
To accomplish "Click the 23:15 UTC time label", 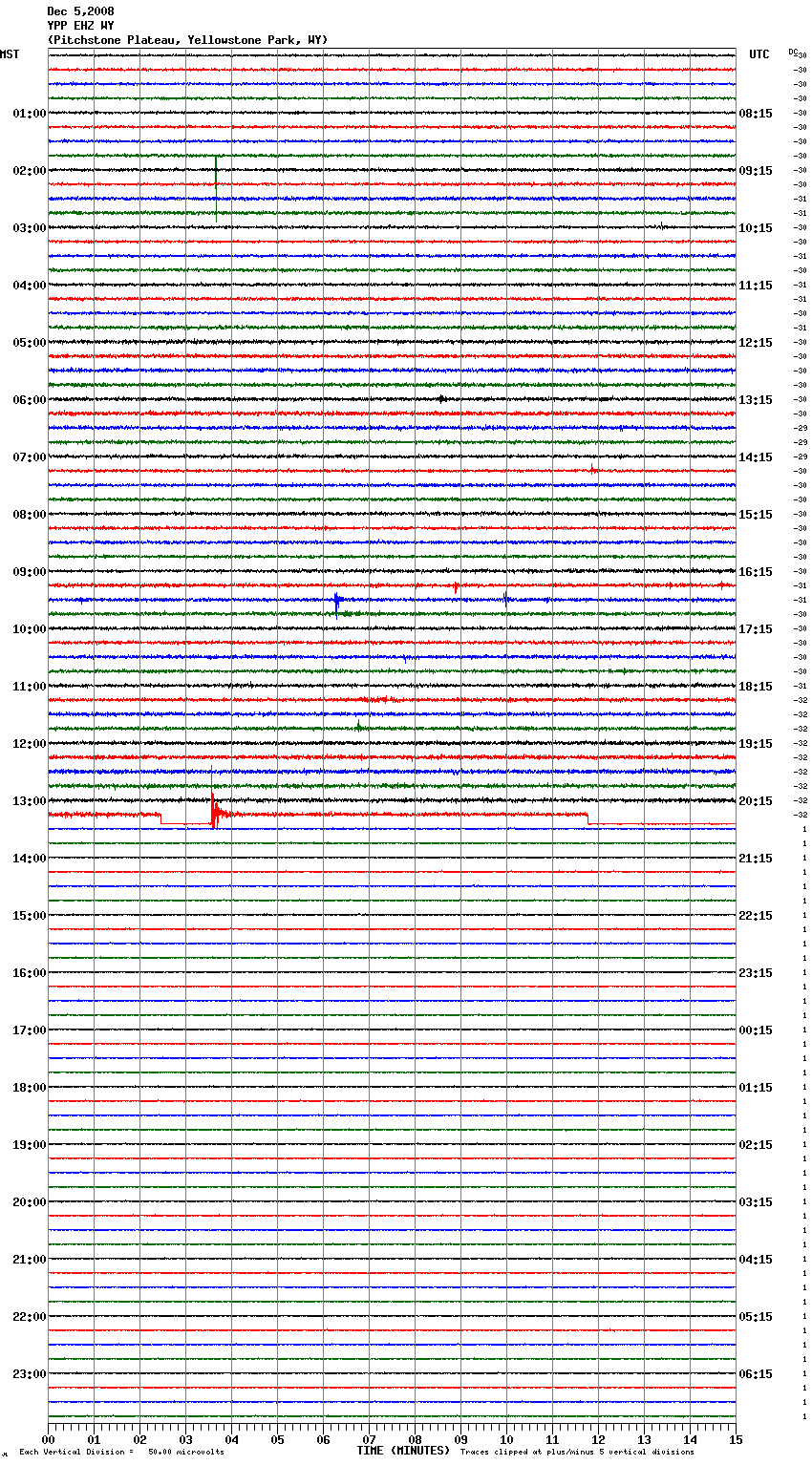I will [756, 973].
